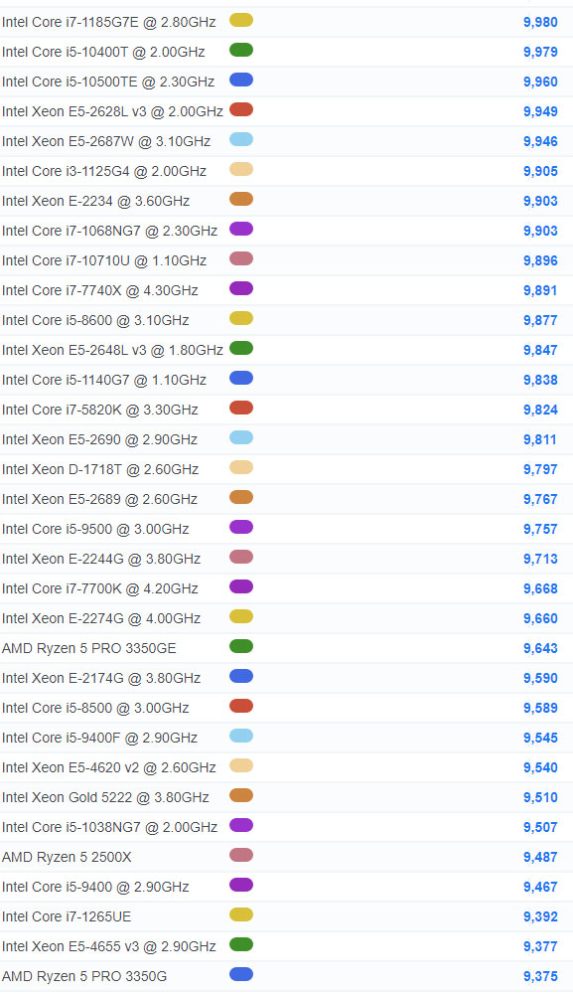Click score 9,713 for Xeon E-2244G

click(540, 559)
